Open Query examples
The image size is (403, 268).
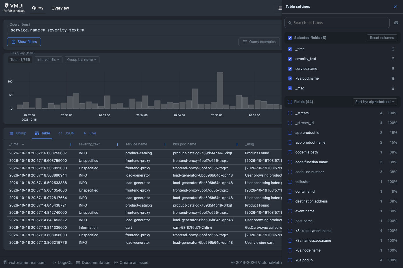259,42
